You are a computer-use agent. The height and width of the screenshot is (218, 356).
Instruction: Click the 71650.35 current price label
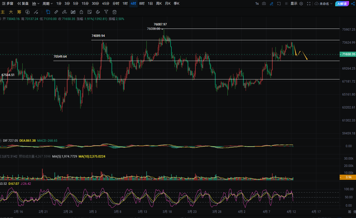pyautogui.click(x=348, y=54)
